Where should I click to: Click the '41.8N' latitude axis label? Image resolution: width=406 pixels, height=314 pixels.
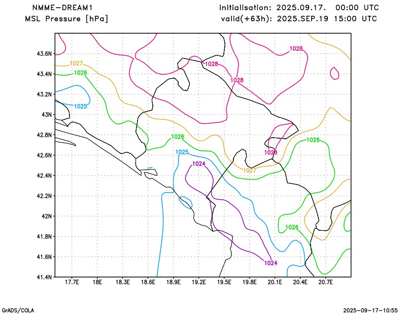pos(45,236)
